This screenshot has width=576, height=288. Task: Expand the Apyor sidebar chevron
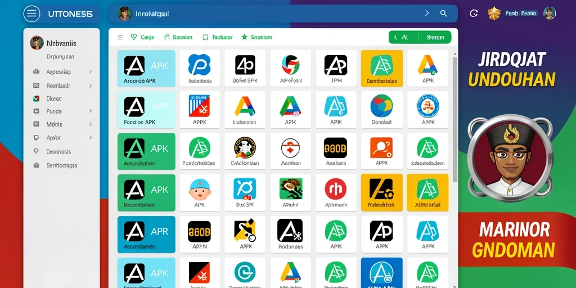coord(91,138)
